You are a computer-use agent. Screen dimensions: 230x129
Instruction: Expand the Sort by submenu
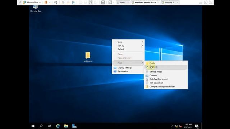coord(128,46)
